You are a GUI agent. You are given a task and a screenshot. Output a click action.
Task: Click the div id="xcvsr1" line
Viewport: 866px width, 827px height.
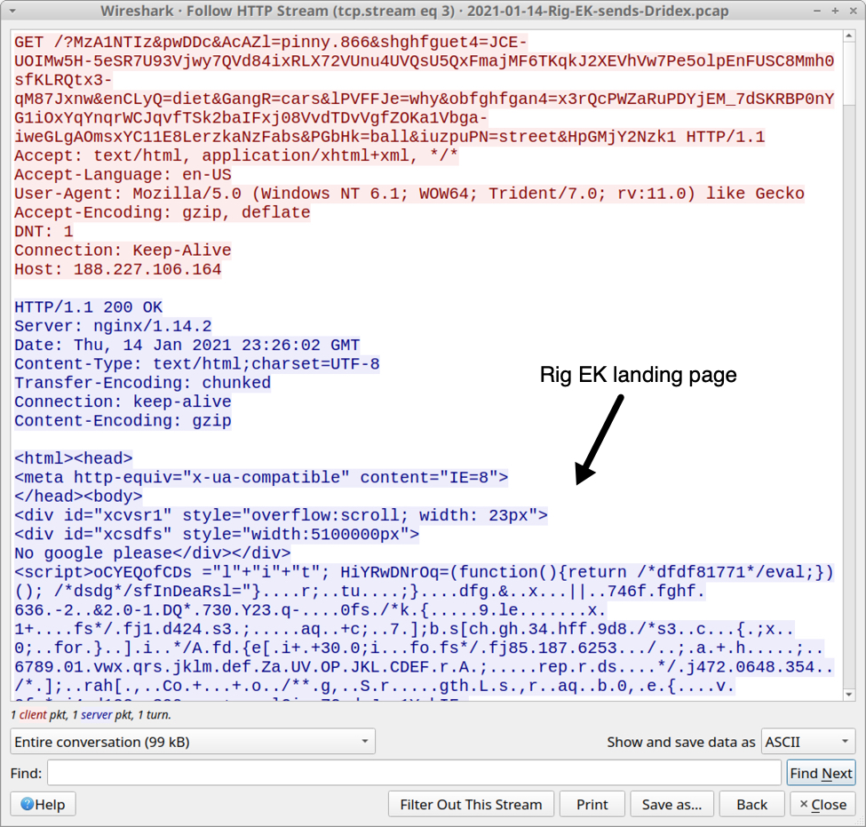click(282, 515)
